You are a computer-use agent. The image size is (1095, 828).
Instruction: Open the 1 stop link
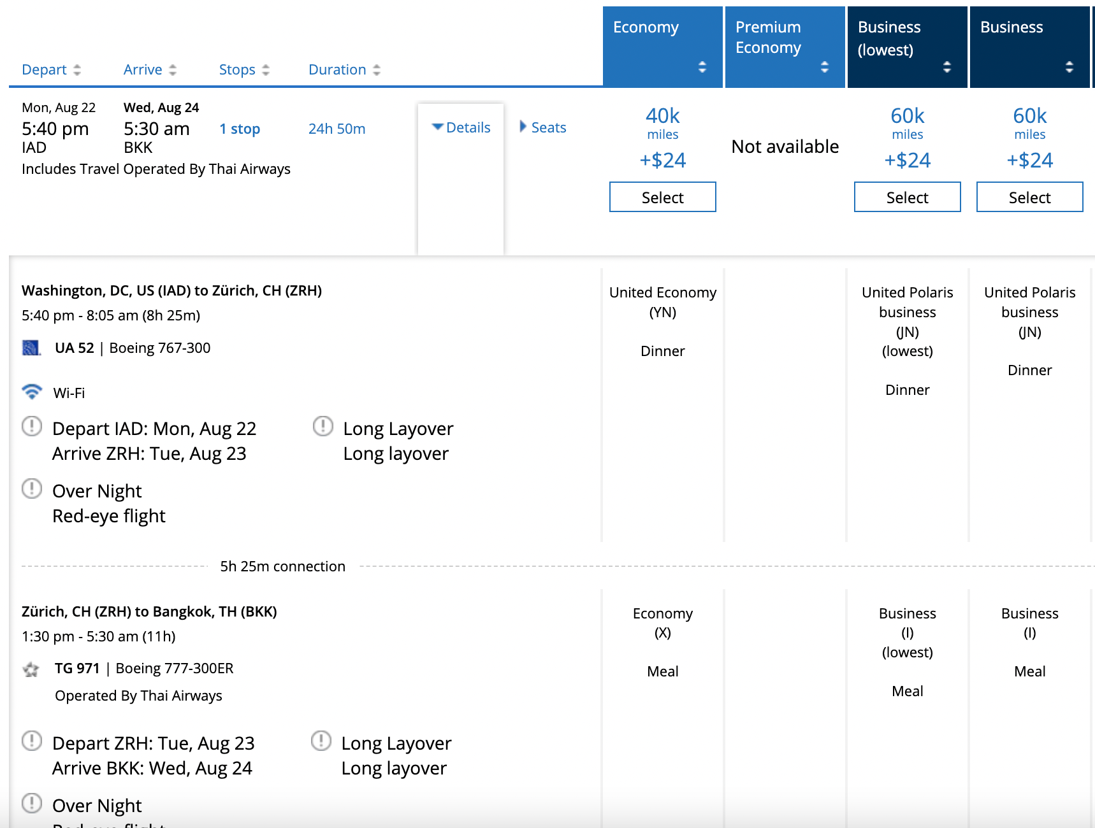(239, 129)
